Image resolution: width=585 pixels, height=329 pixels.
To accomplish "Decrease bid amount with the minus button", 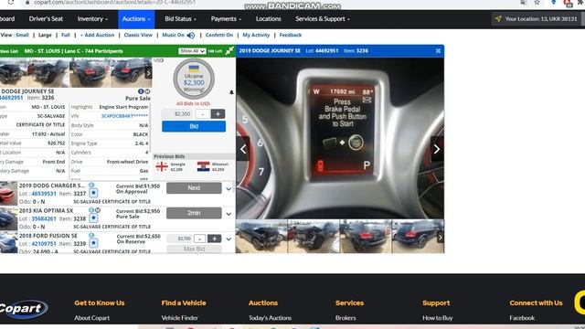I will 203,114.
